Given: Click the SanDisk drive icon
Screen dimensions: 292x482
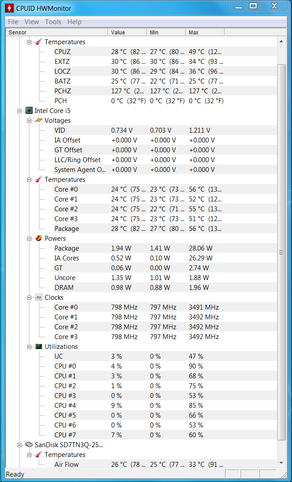Looking at the screenshot, I should (29, 445).
